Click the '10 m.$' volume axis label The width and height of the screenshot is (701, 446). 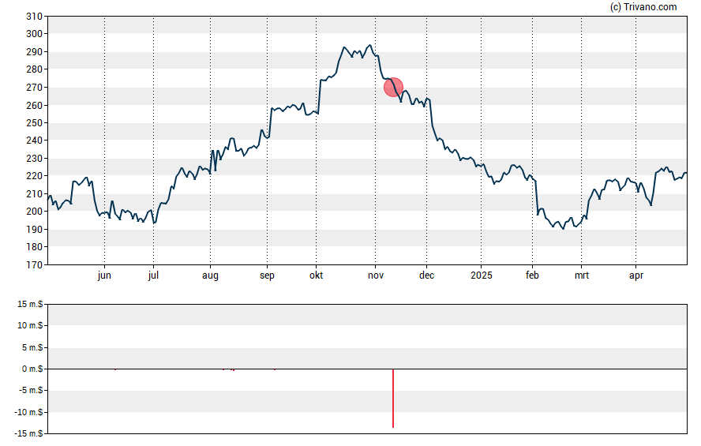[30, 325]
